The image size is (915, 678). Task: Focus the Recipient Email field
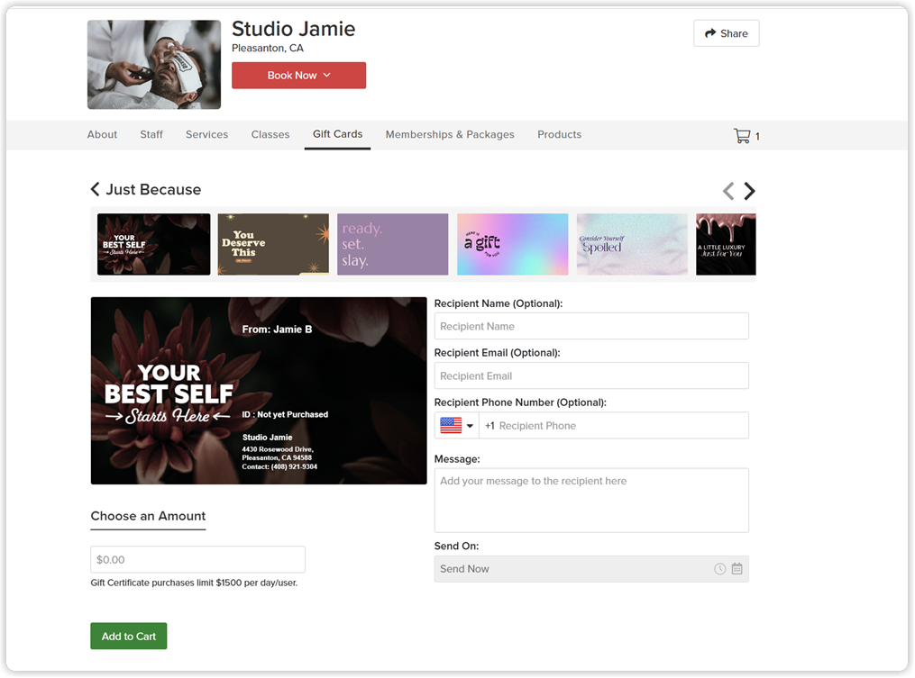coord(591,376)
